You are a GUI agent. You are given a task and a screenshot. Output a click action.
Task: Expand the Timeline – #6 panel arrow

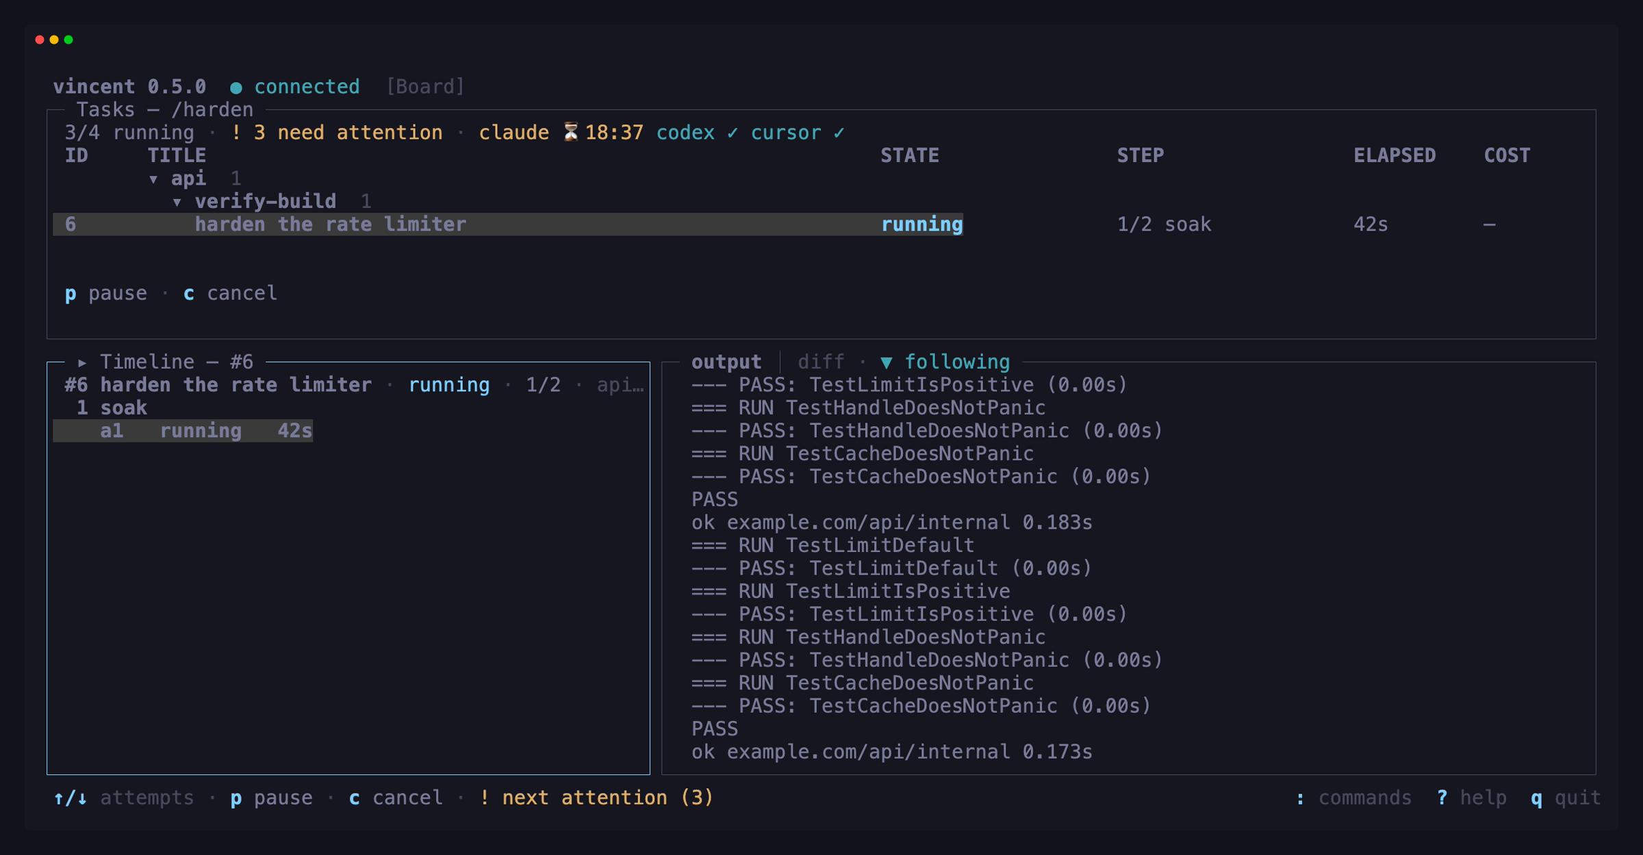[82, 363]
